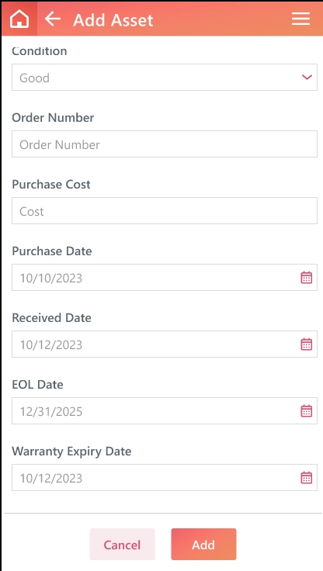323x571 pixels.
Task: Click the Purchase Cost label
Action: [x=51, y=185]
